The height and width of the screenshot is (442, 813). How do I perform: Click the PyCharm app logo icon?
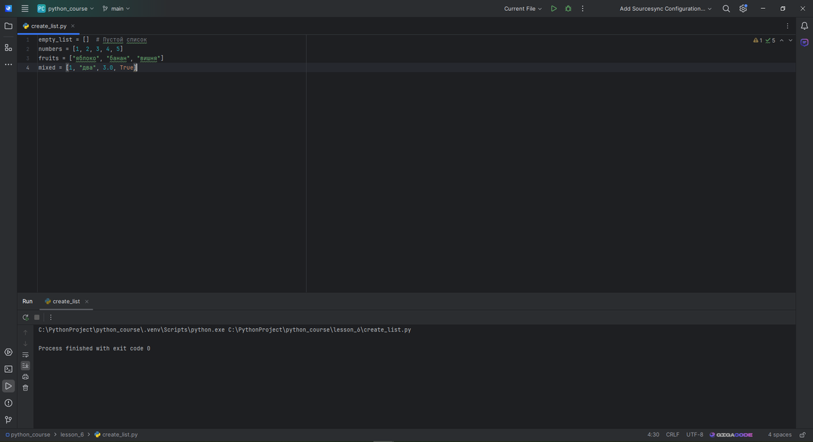8,9
